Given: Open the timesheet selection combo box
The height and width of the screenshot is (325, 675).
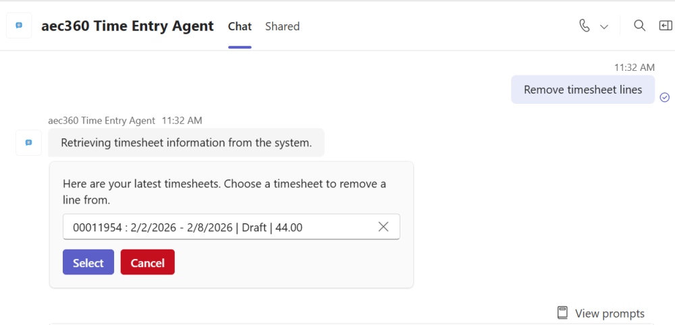Looking at the screenshot, I should click(216, 227).
